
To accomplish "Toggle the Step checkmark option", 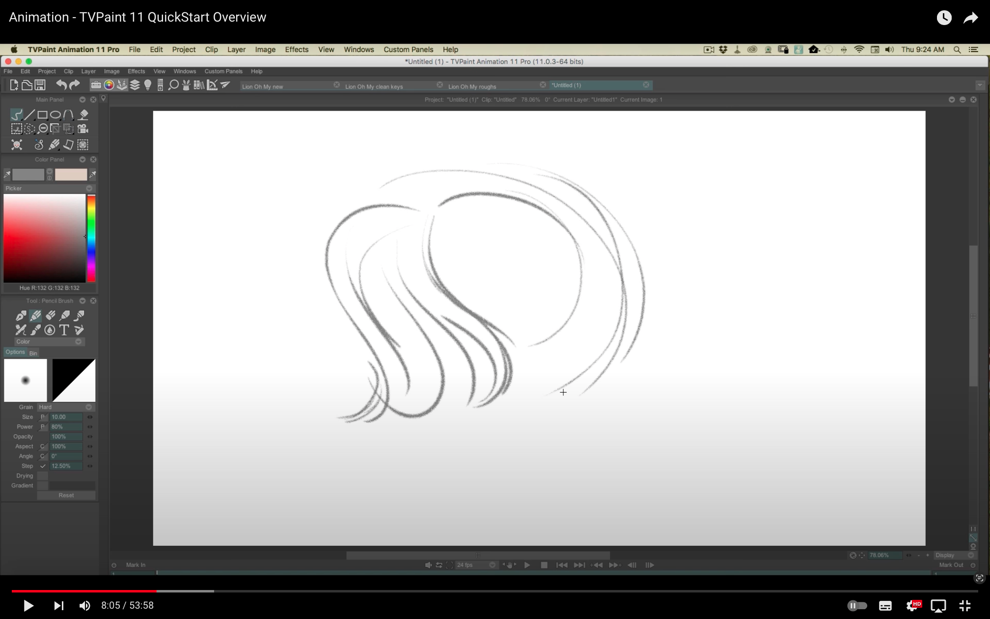I will click(x=43, y=466).
